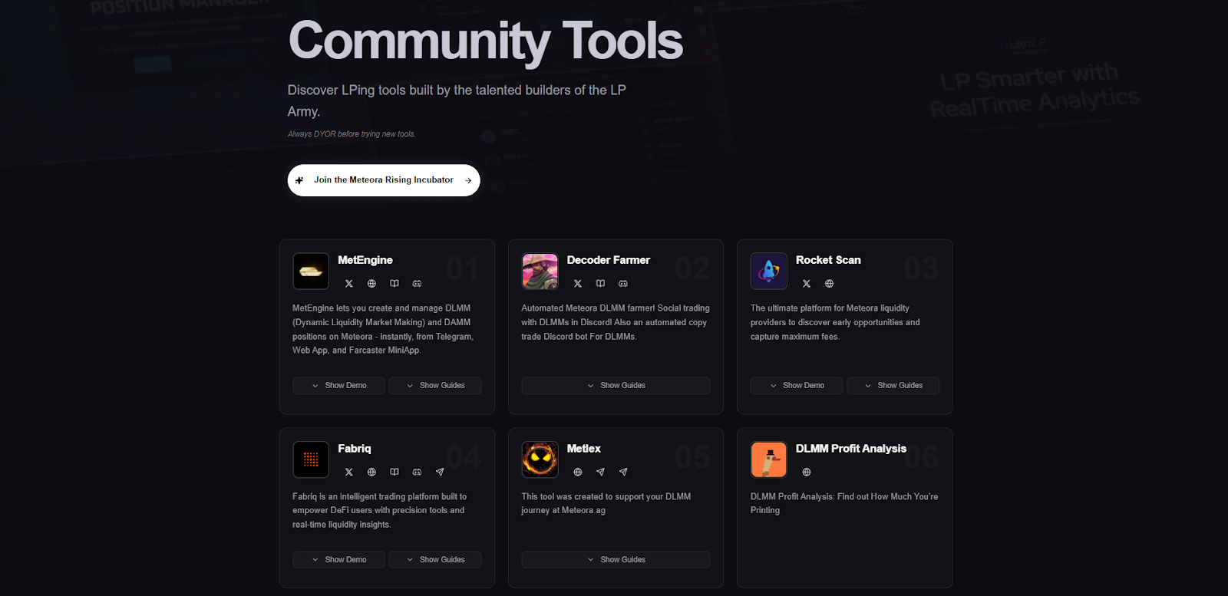Expand Show Guides under Decoder Farmer
This screenshot has width=1228, height=596.
point(616,386)
